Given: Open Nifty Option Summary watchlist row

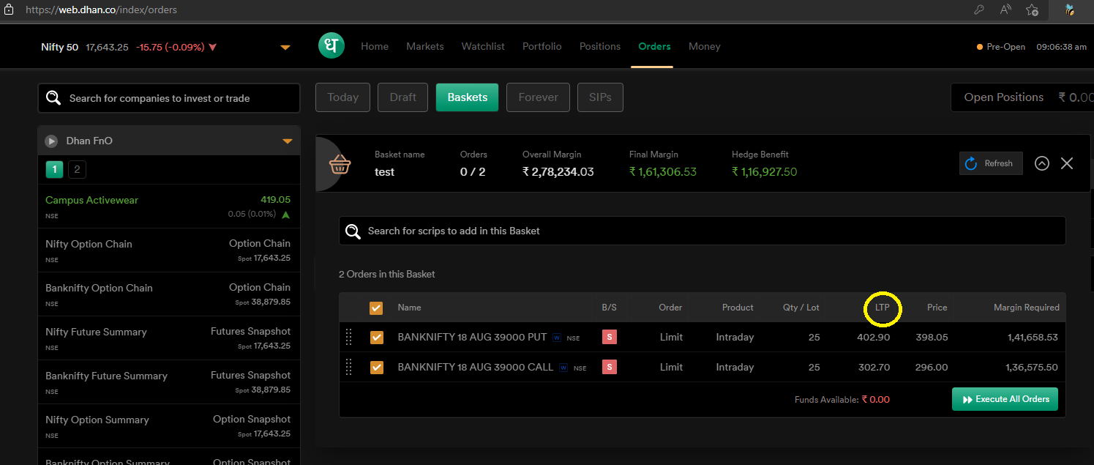Looking at the screenshot, I should [168, 426].
